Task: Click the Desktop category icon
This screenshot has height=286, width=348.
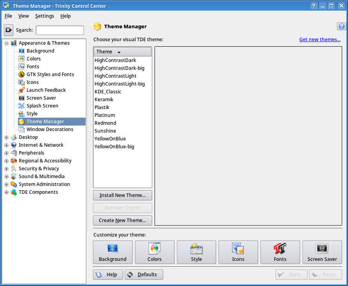Action: 14,137
